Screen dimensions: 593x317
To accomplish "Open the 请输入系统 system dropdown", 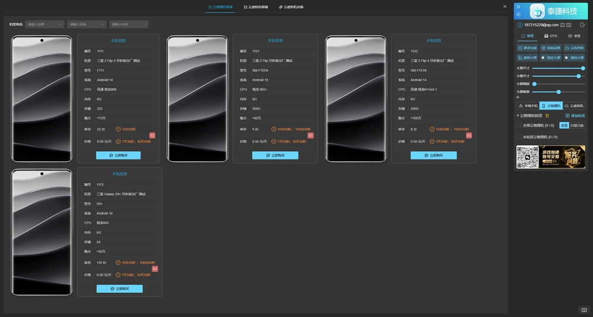I will pos(86,24).
